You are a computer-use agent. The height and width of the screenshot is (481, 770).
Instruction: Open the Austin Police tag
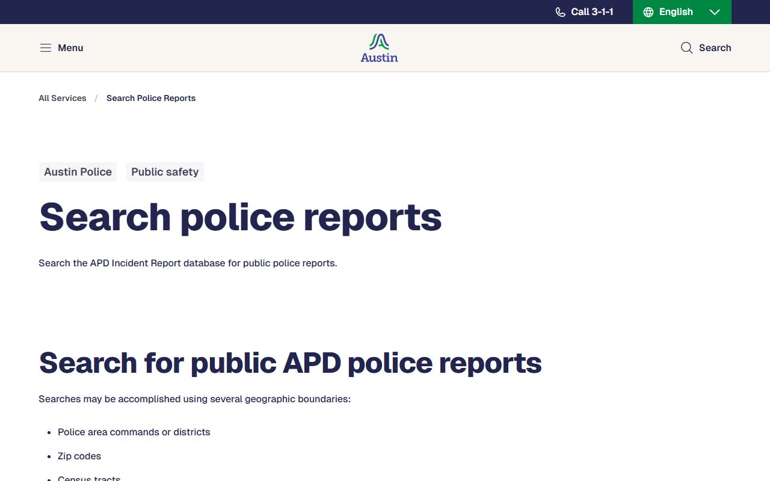78,172
